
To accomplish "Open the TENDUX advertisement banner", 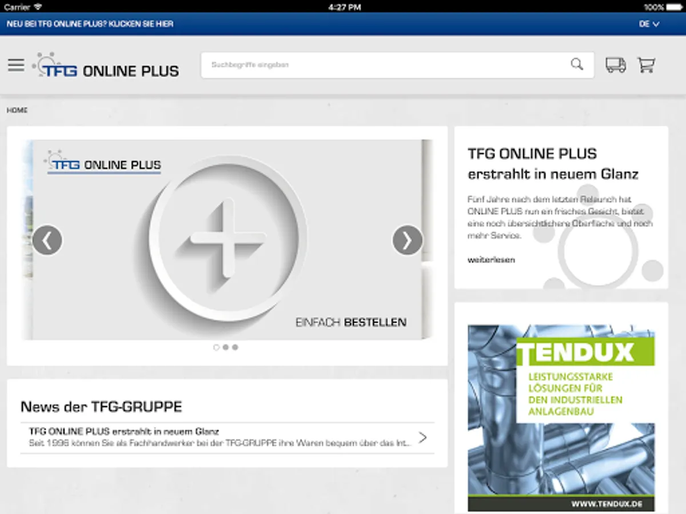I will (561, 418).
